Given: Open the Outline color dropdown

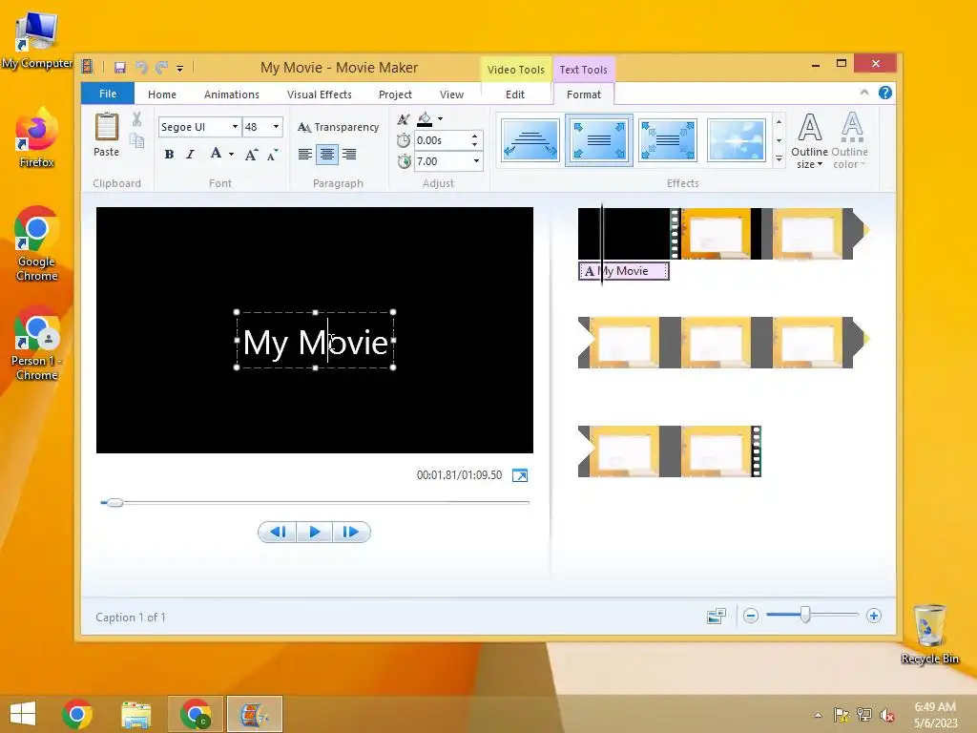Looking at the screenshot, I should [x=850, y=141].
